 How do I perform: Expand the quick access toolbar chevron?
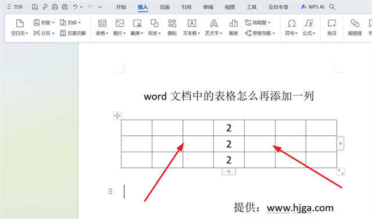[100, 7]
